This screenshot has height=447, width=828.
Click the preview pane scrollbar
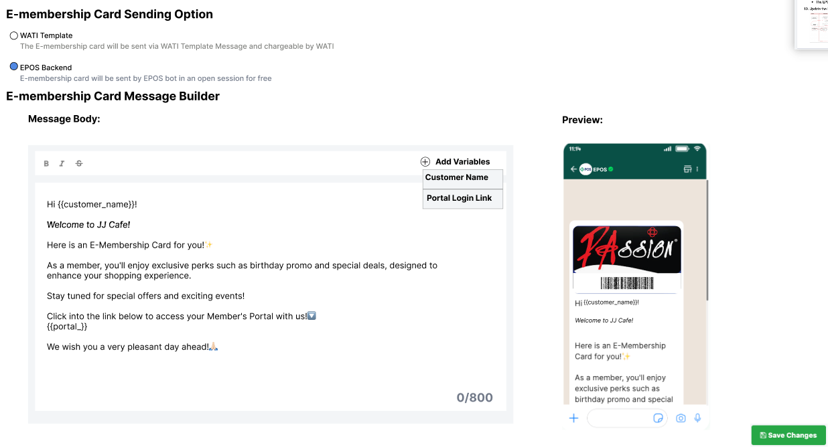pyautogui.click(x=707, y=240)
